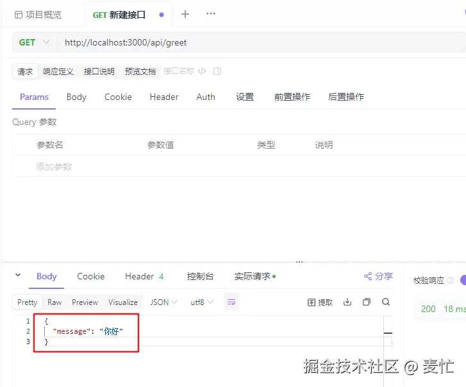
Task: Click the URL field with localhost:3000/api/greet
Action: pyautogui.click(x=262, y=42)
